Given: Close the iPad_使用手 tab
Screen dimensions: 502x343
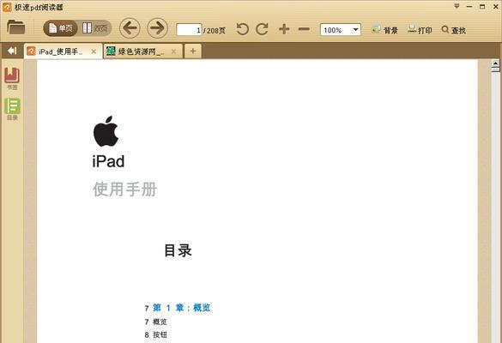Looking at the screenshot, I should [94, 51].
